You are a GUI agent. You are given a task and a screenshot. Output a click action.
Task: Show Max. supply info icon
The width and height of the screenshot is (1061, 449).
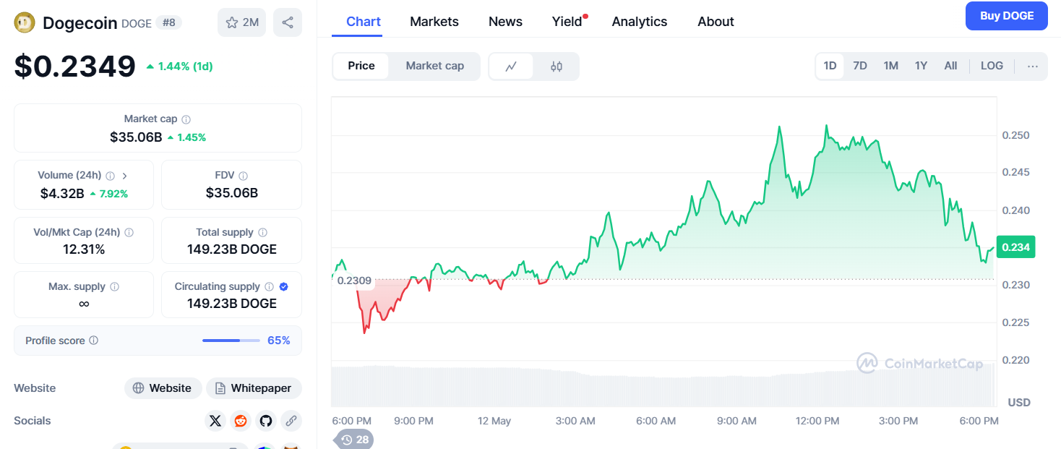click(115, 287)
